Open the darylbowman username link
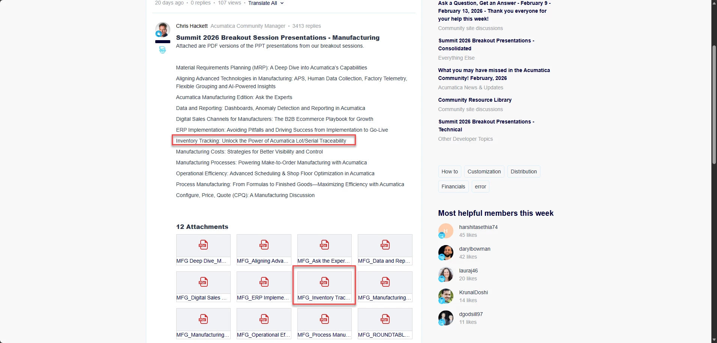This screenshot has width=717, height=343. click(x=474, y=249)
